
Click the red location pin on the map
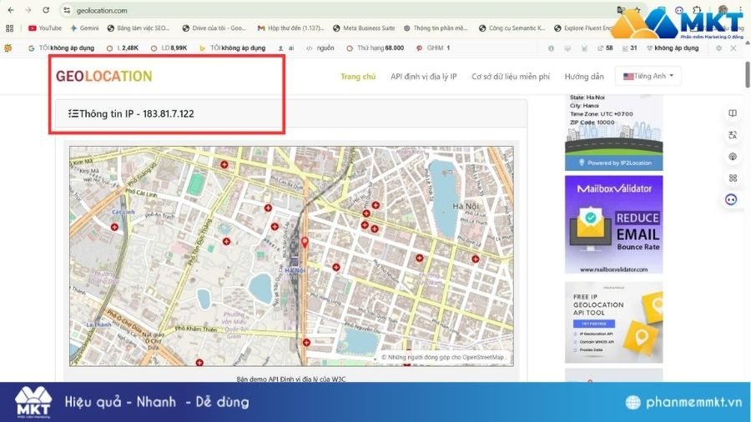click(x=305, y=242)
